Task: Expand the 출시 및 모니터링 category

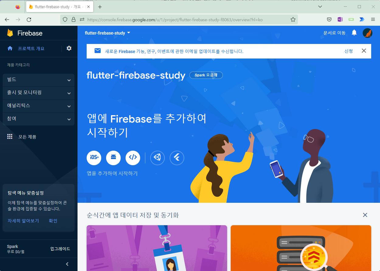Action: click(38, 93)
